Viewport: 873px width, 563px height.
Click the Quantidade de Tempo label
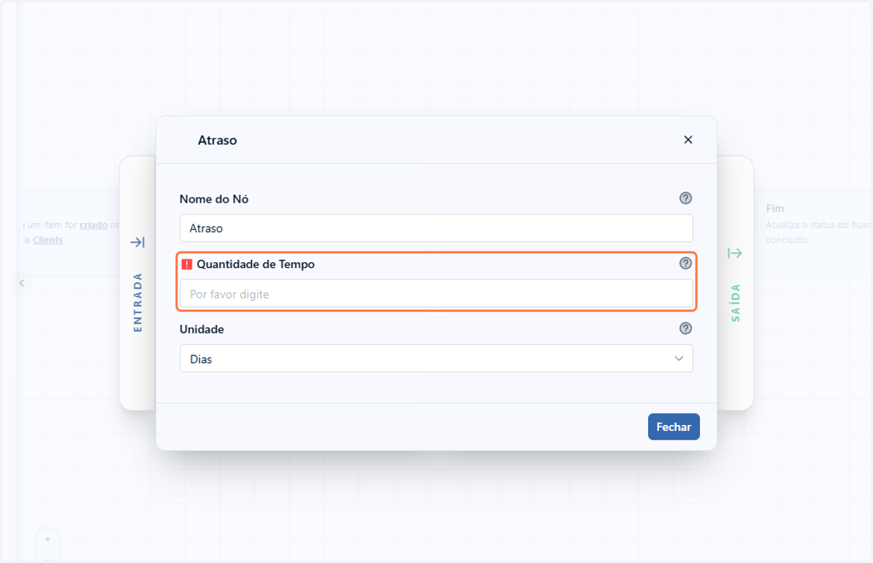(255, 264)
